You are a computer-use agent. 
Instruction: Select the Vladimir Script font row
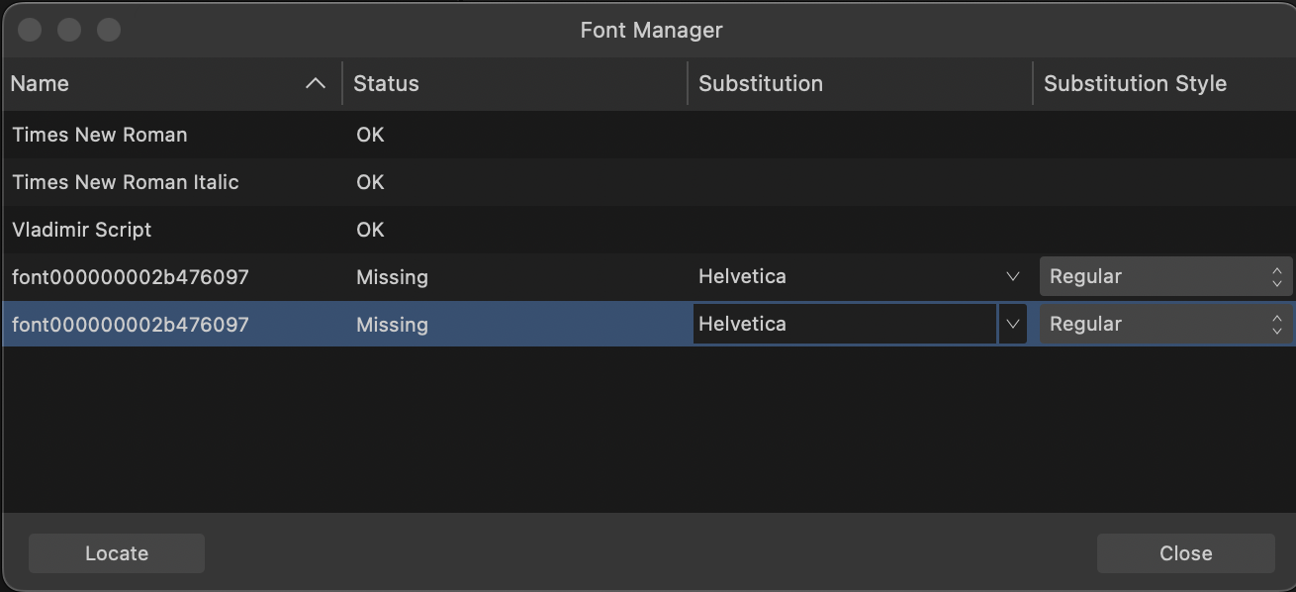point(648,230)
